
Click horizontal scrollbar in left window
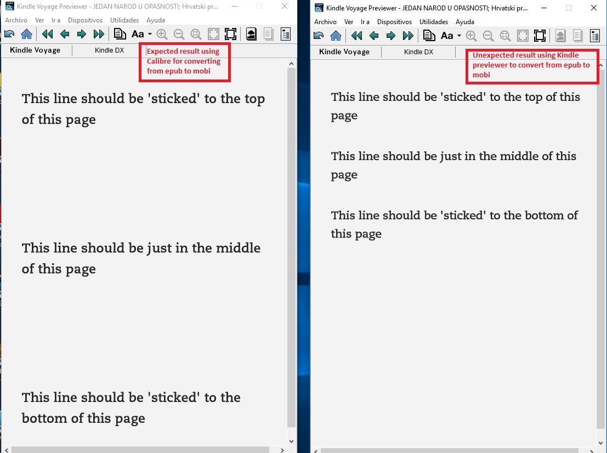click(140, 450)
